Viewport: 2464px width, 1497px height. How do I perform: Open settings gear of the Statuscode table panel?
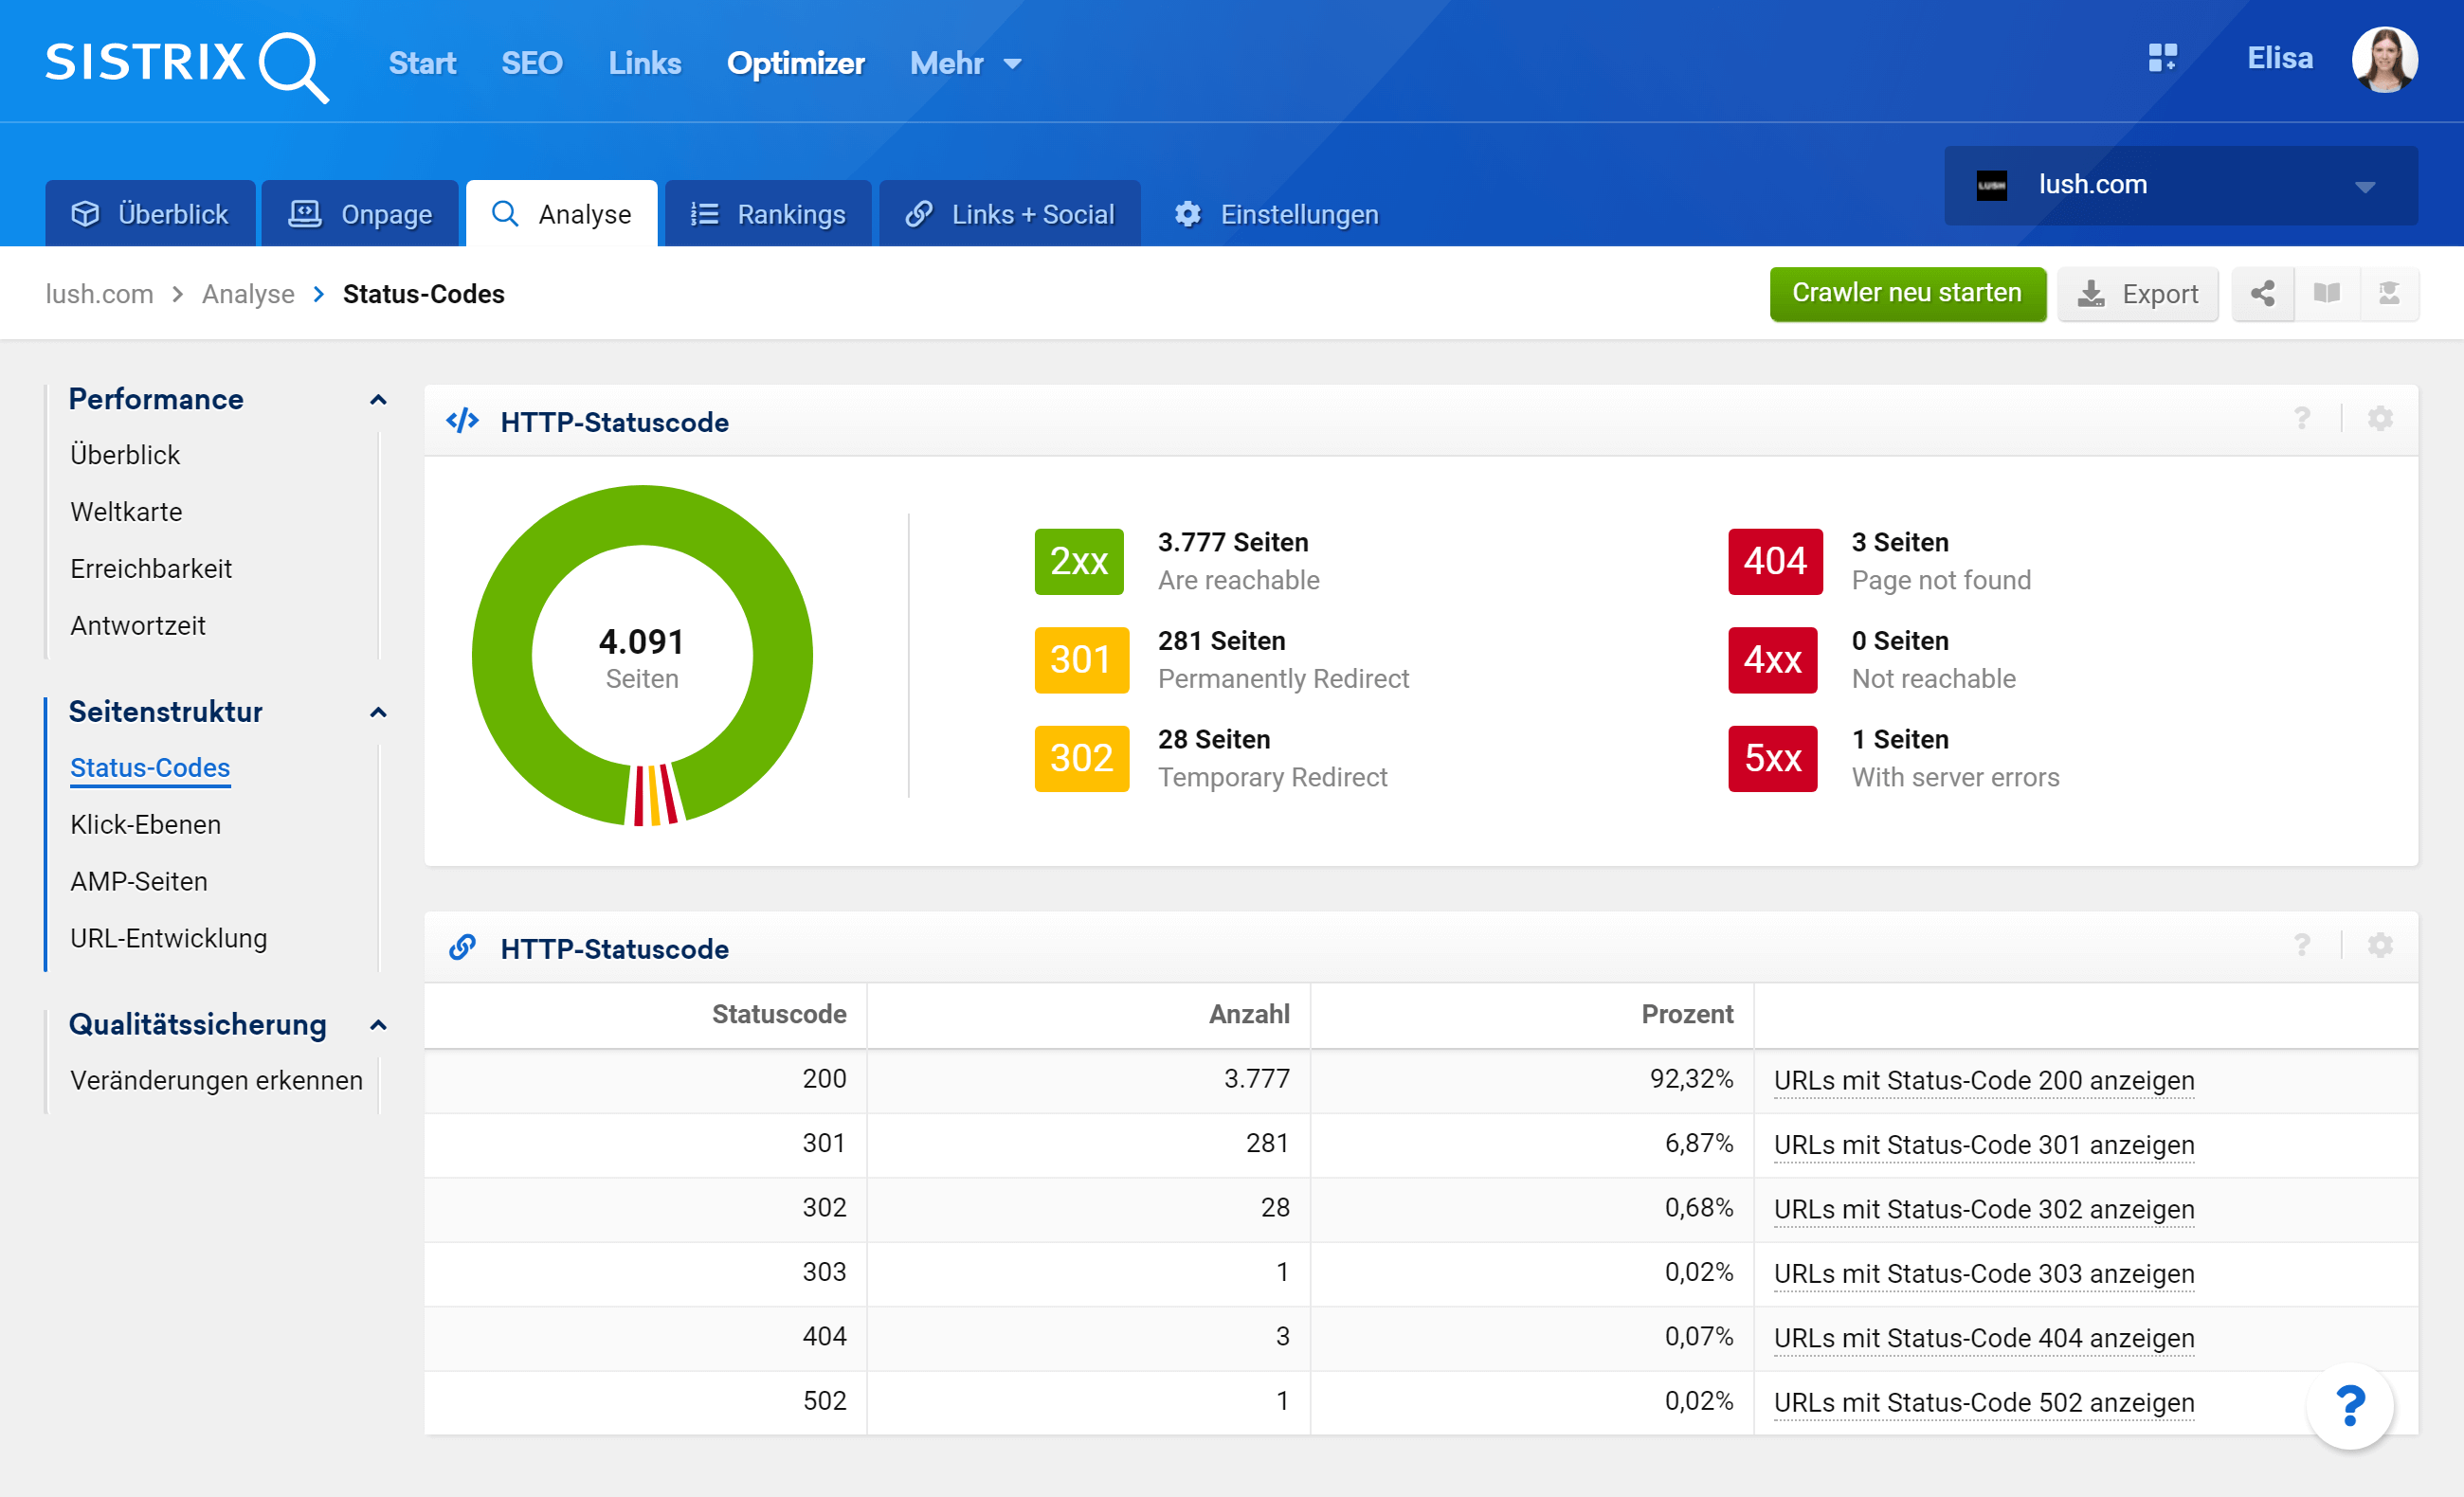point(2380,946)
